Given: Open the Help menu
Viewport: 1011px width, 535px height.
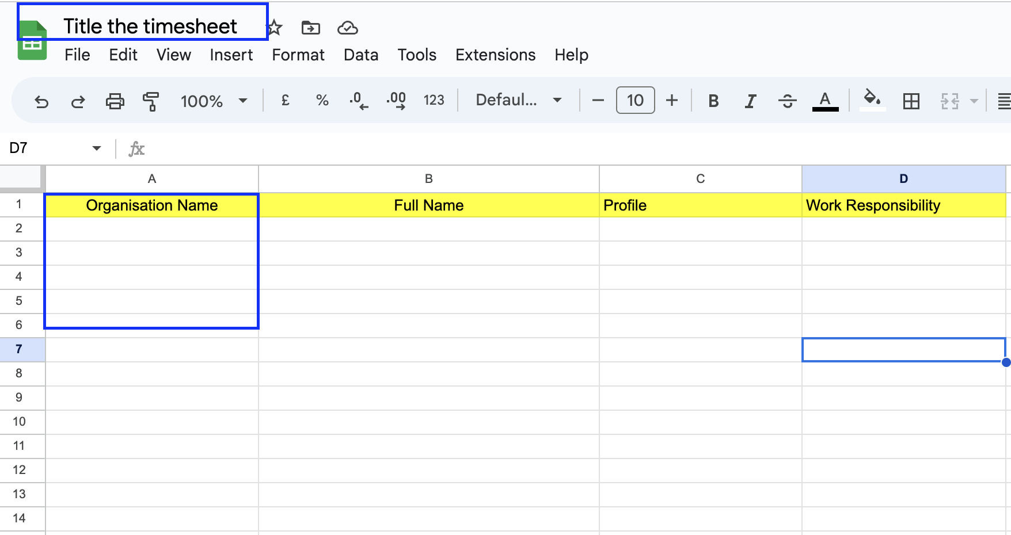Looking at the screenshot, I should (x=572, y=55).
